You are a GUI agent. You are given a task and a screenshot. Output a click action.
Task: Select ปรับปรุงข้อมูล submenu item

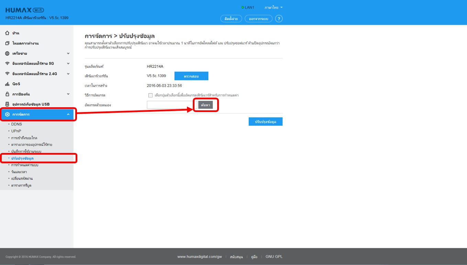pyautogui.click(x=22, y=158)
